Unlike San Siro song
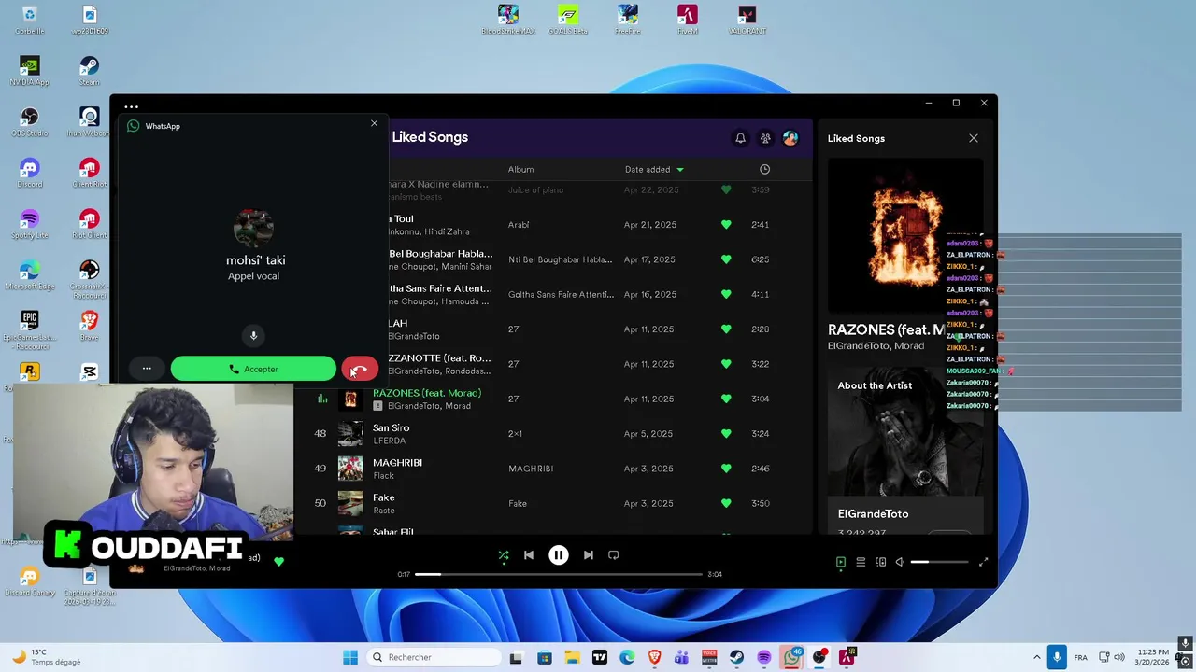Image resolution: width=1196 pixels, height=672 pixels. tap(726, 433)
